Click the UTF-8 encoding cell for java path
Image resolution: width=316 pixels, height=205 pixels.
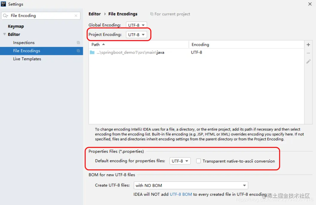pyautogui.click(x=196, y=52)
